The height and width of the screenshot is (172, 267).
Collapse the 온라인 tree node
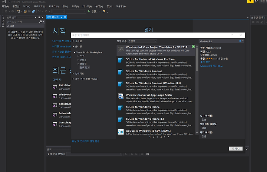(x=73, y=46)
